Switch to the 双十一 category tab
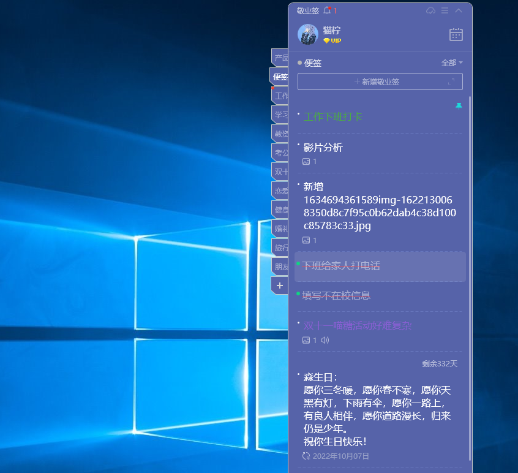The image size is (518, 473). [x=280, y=172]
